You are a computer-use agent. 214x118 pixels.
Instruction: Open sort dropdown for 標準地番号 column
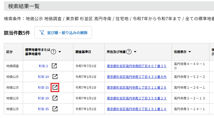tap(60, 52)
